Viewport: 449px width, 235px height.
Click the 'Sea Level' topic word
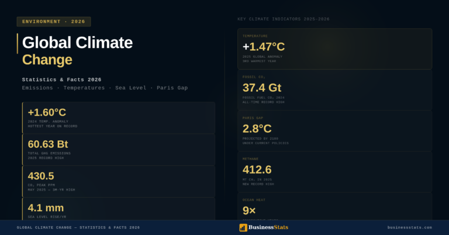tap(131, 88)
